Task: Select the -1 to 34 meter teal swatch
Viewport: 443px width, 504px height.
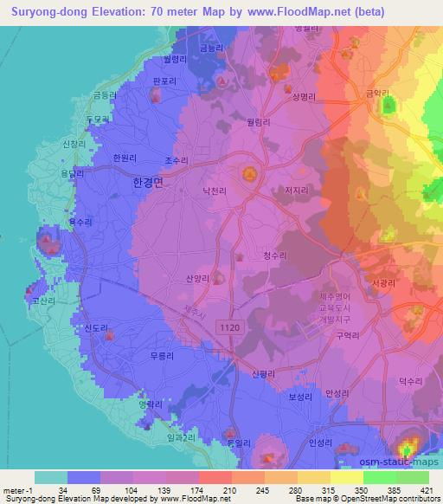Action: click(x=51, y=477)
